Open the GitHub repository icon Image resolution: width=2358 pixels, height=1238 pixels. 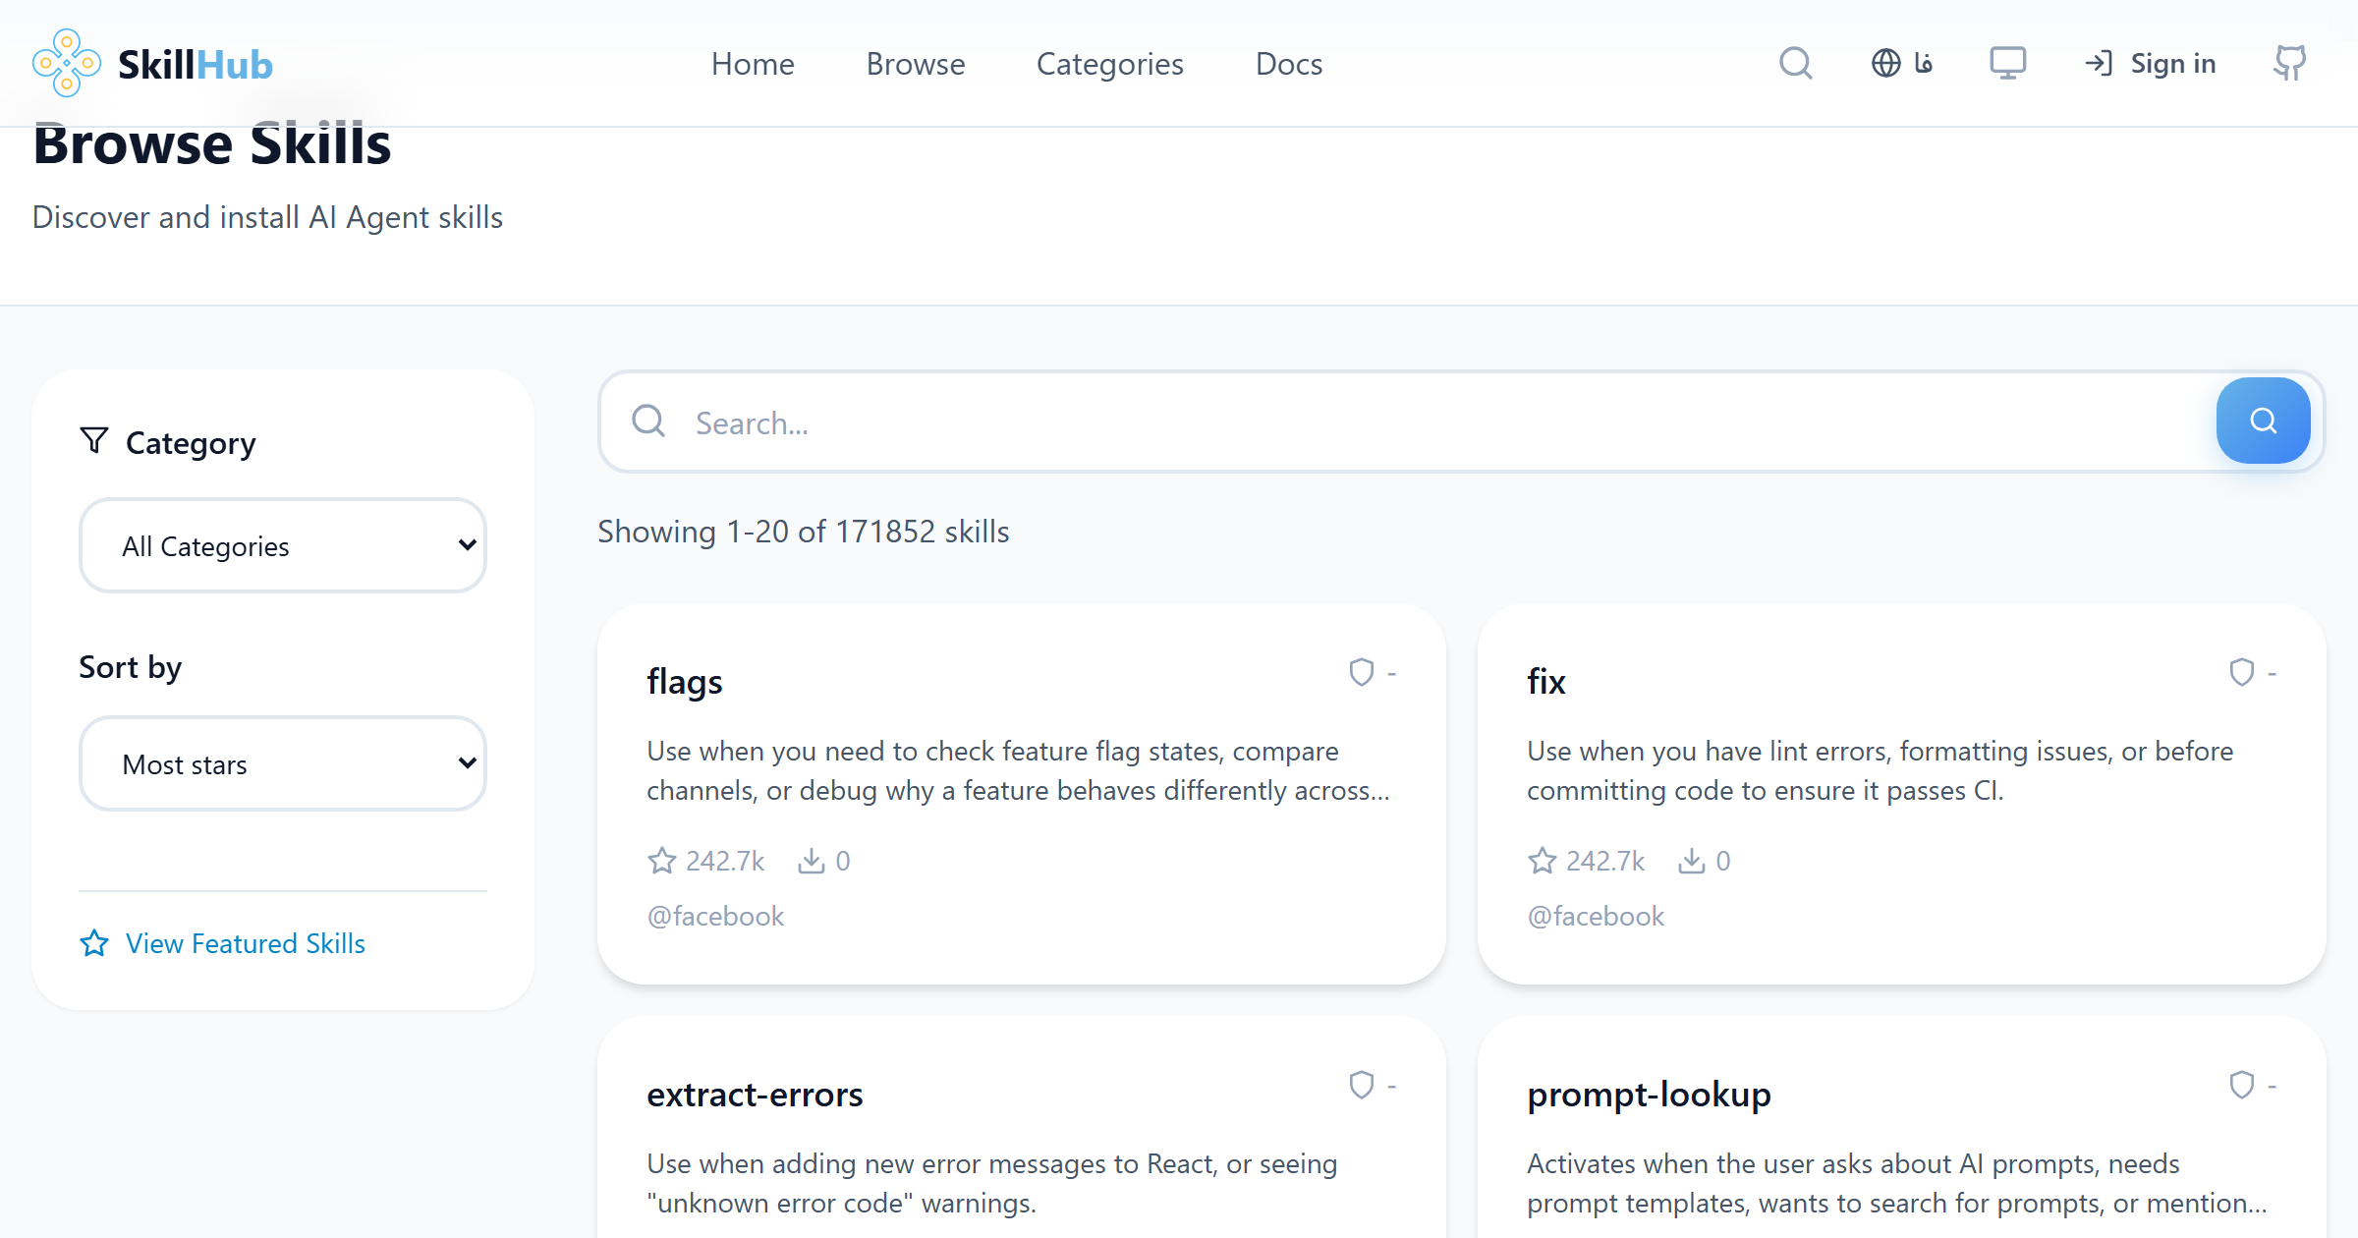coord(2289,62)
